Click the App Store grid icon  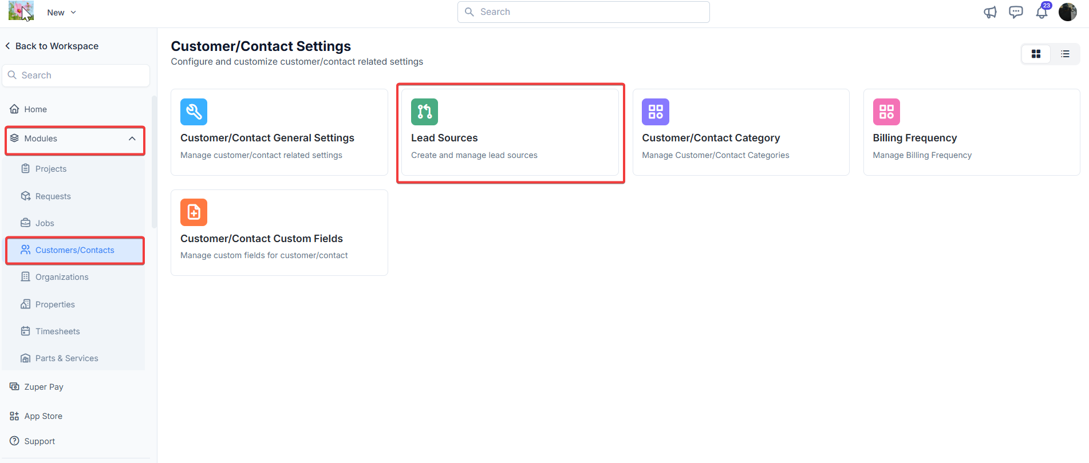coord(14,416)
